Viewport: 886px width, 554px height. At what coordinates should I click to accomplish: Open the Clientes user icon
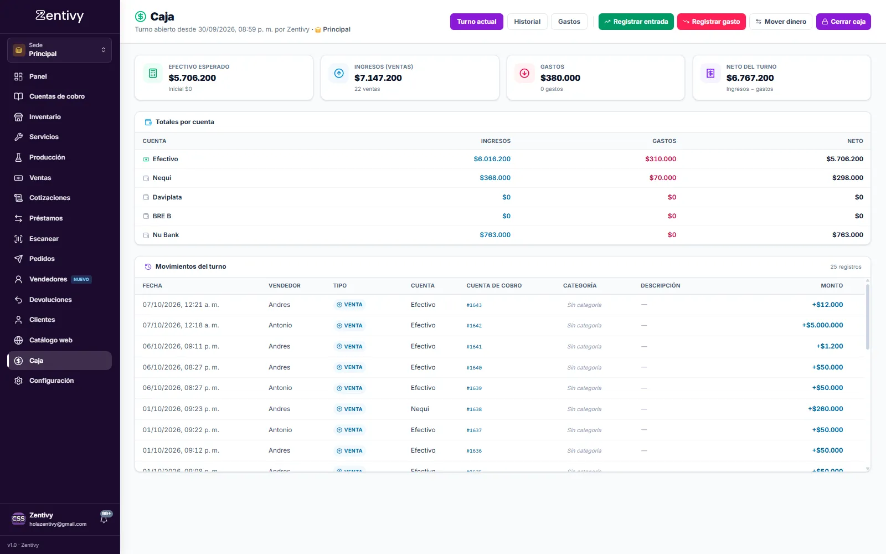[x=18, y=320]
